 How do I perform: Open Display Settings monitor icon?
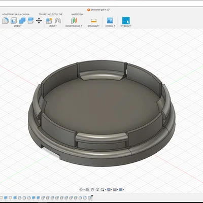pos(109,189)
